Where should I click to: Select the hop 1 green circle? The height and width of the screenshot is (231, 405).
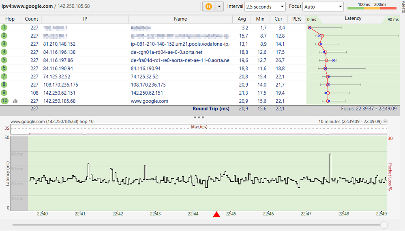4,28
